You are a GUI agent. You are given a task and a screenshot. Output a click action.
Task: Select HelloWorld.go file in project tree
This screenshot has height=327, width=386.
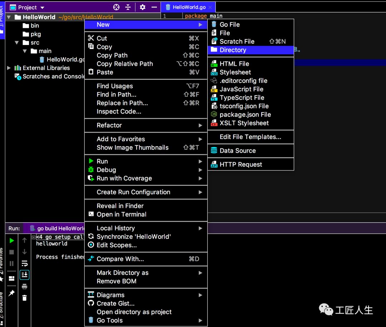(65, 60)
